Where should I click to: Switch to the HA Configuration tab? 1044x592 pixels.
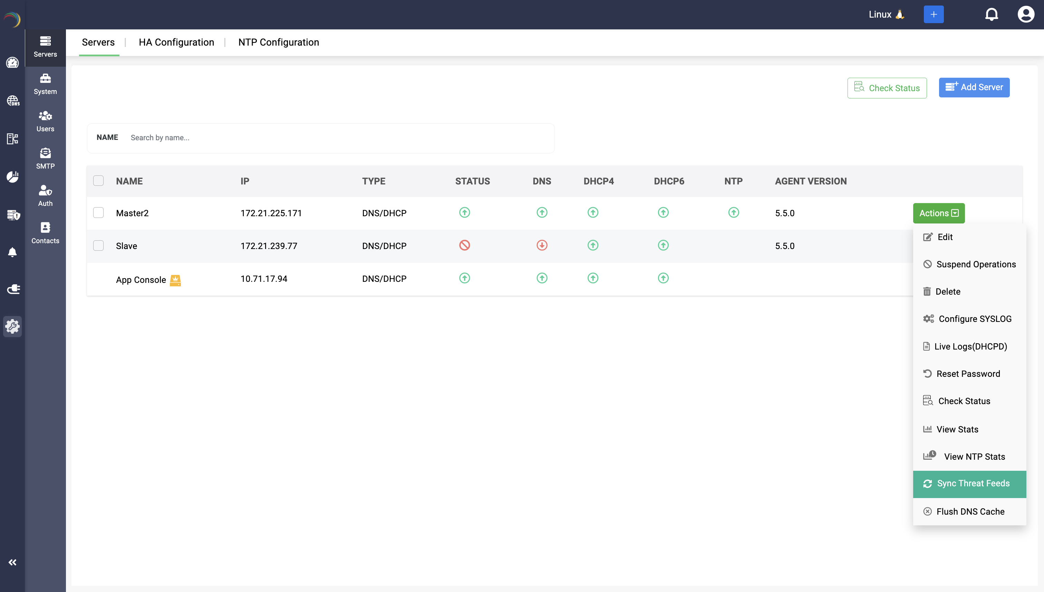(x=176, y=42)
